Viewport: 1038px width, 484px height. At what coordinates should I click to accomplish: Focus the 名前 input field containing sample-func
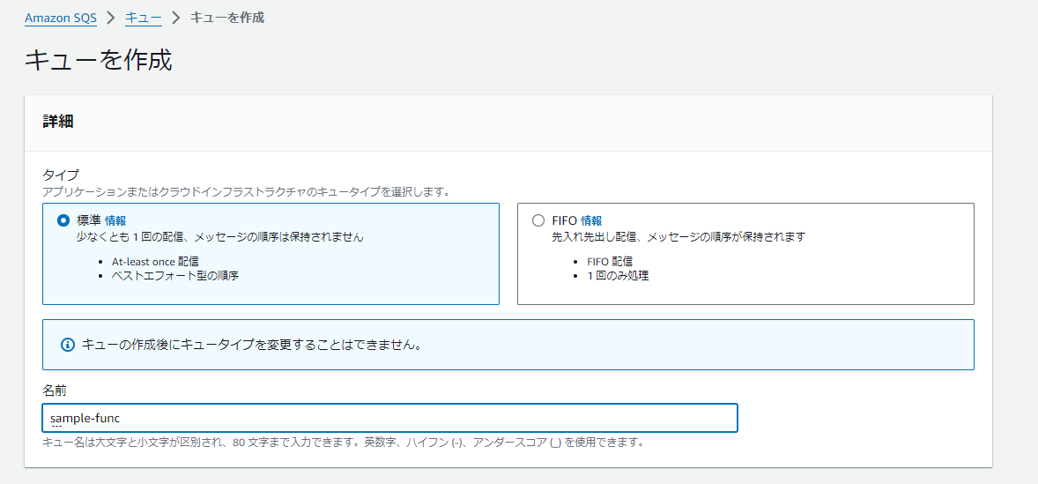[x=390, y=418]
